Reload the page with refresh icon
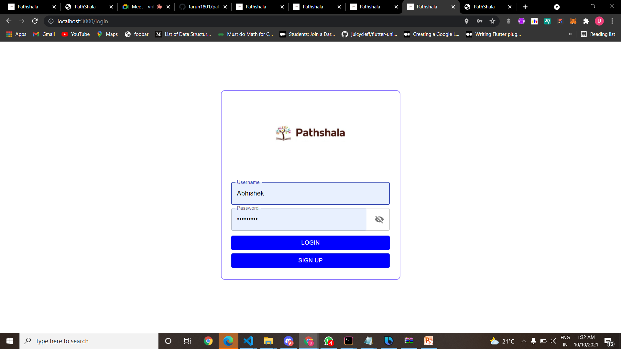Viewport: 621px width, 349px height. 35,21
